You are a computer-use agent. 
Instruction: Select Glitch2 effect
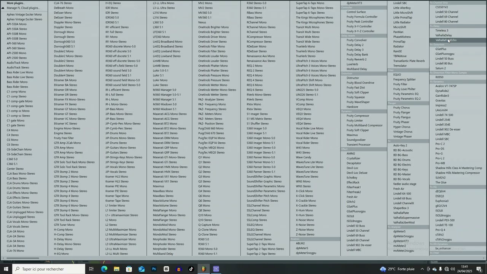351,202
